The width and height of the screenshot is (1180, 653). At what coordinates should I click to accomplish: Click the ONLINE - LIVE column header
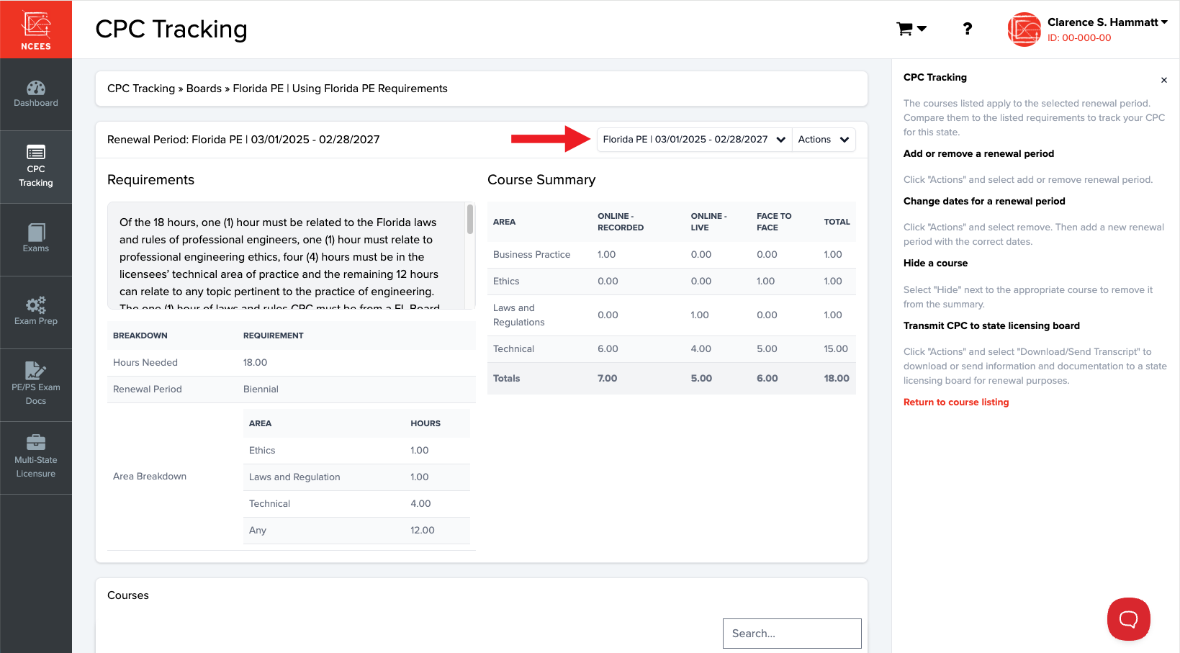(709, 222)
